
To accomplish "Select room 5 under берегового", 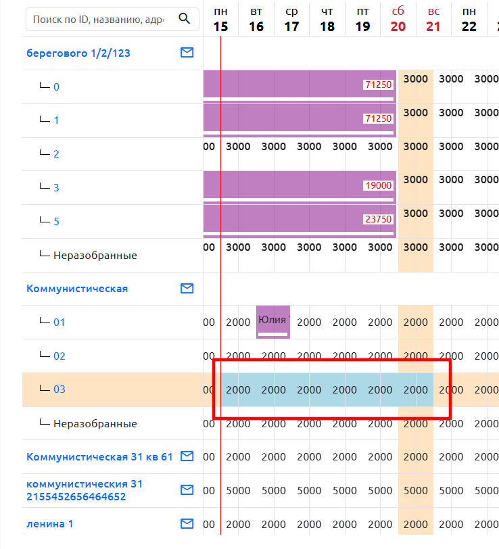I will click(56, 221).
